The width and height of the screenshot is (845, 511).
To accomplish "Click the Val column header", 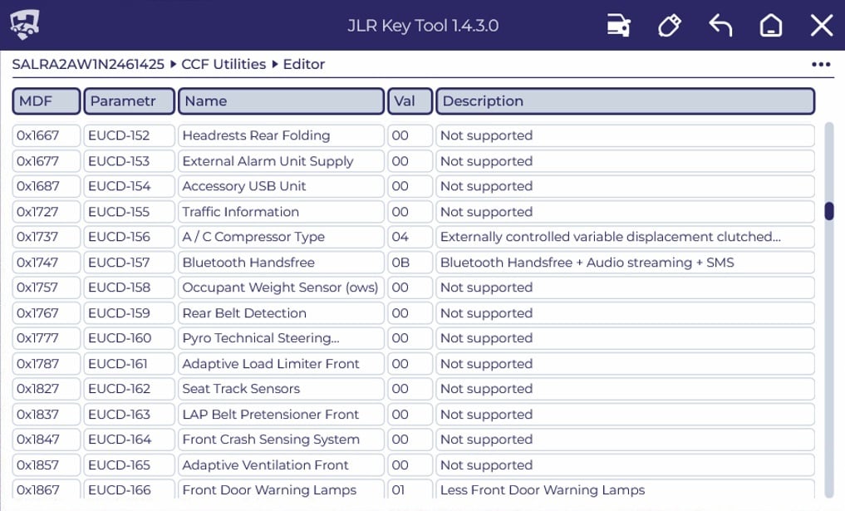I will coord(409,101).
